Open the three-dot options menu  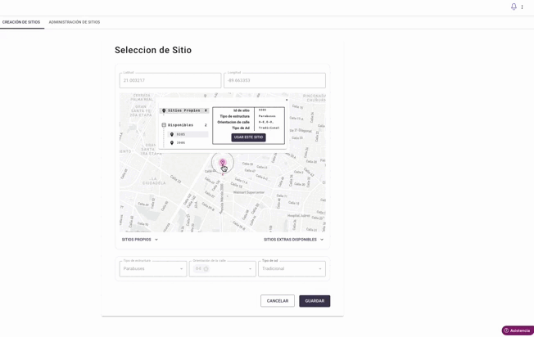(522, 7)
